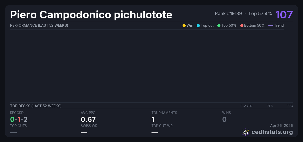Click the cedhstats logo icon
Image resolution: width=303 pixels, height=142 pixels.
tap(245, 132)
